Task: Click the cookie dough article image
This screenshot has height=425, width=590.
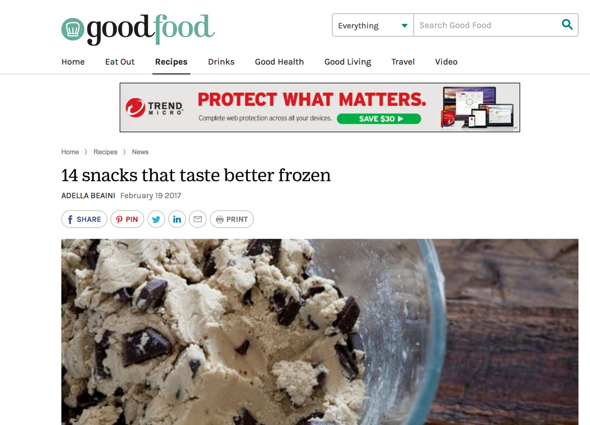Action: click(x=320, y=332)
